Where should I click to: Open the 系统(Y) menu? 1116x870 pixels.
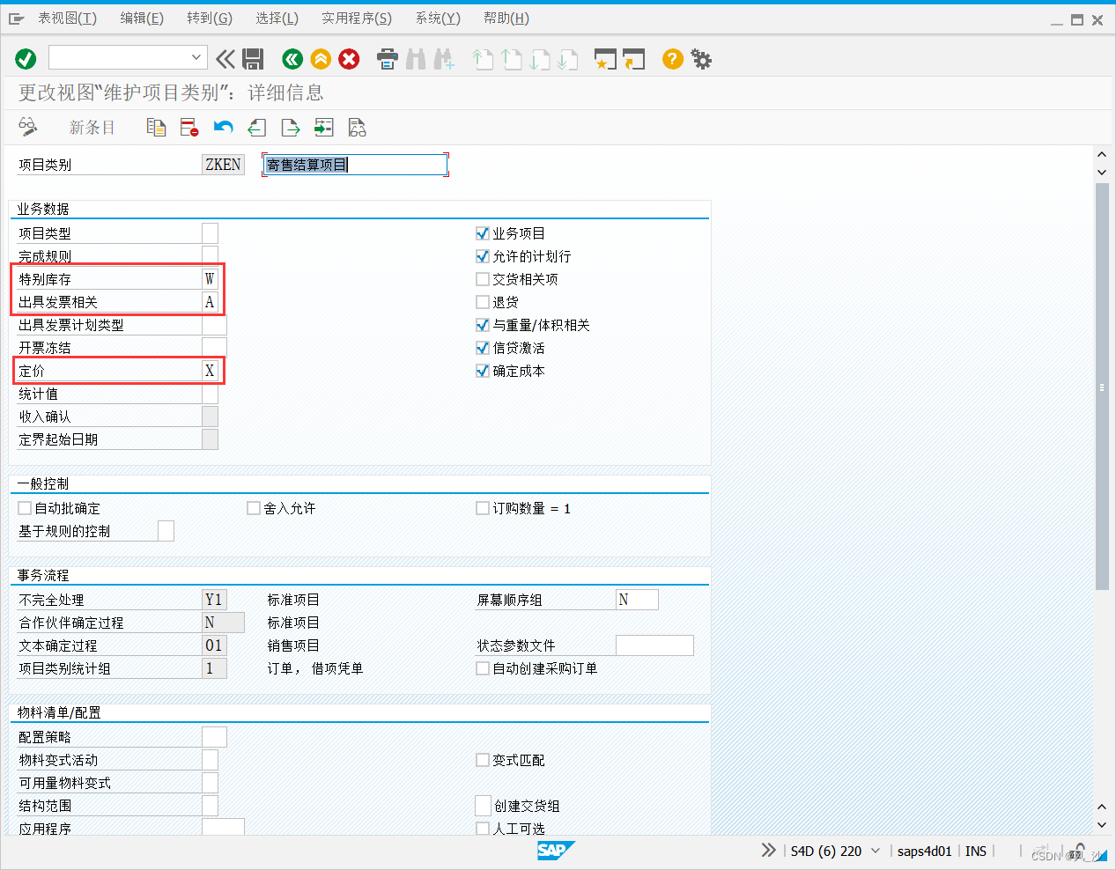[438, 18]
